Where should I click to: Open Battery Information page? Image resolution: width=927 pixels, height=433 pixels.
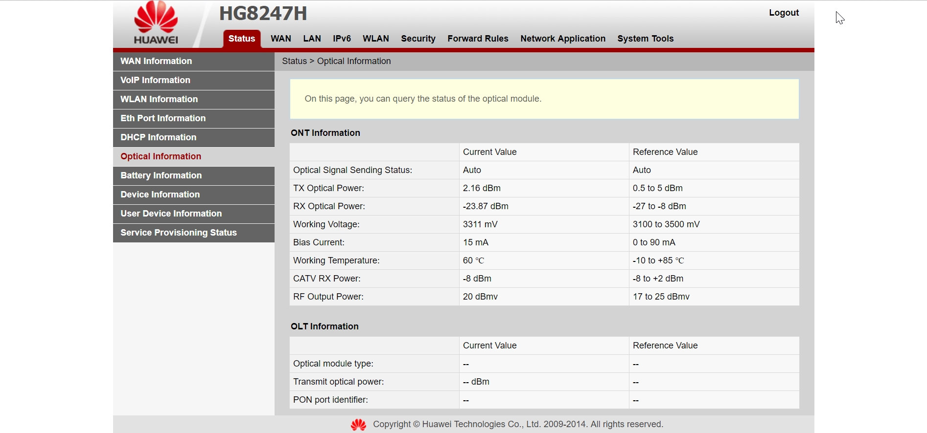click(x=194, y=175)
